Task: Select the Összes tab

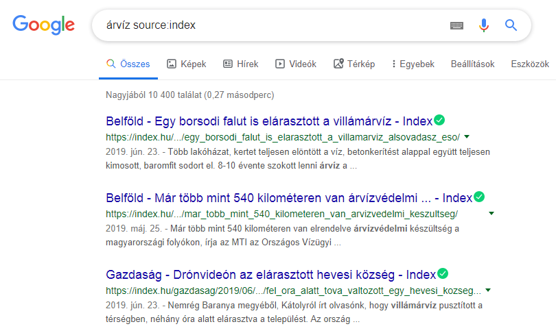Action: point(128,64)
